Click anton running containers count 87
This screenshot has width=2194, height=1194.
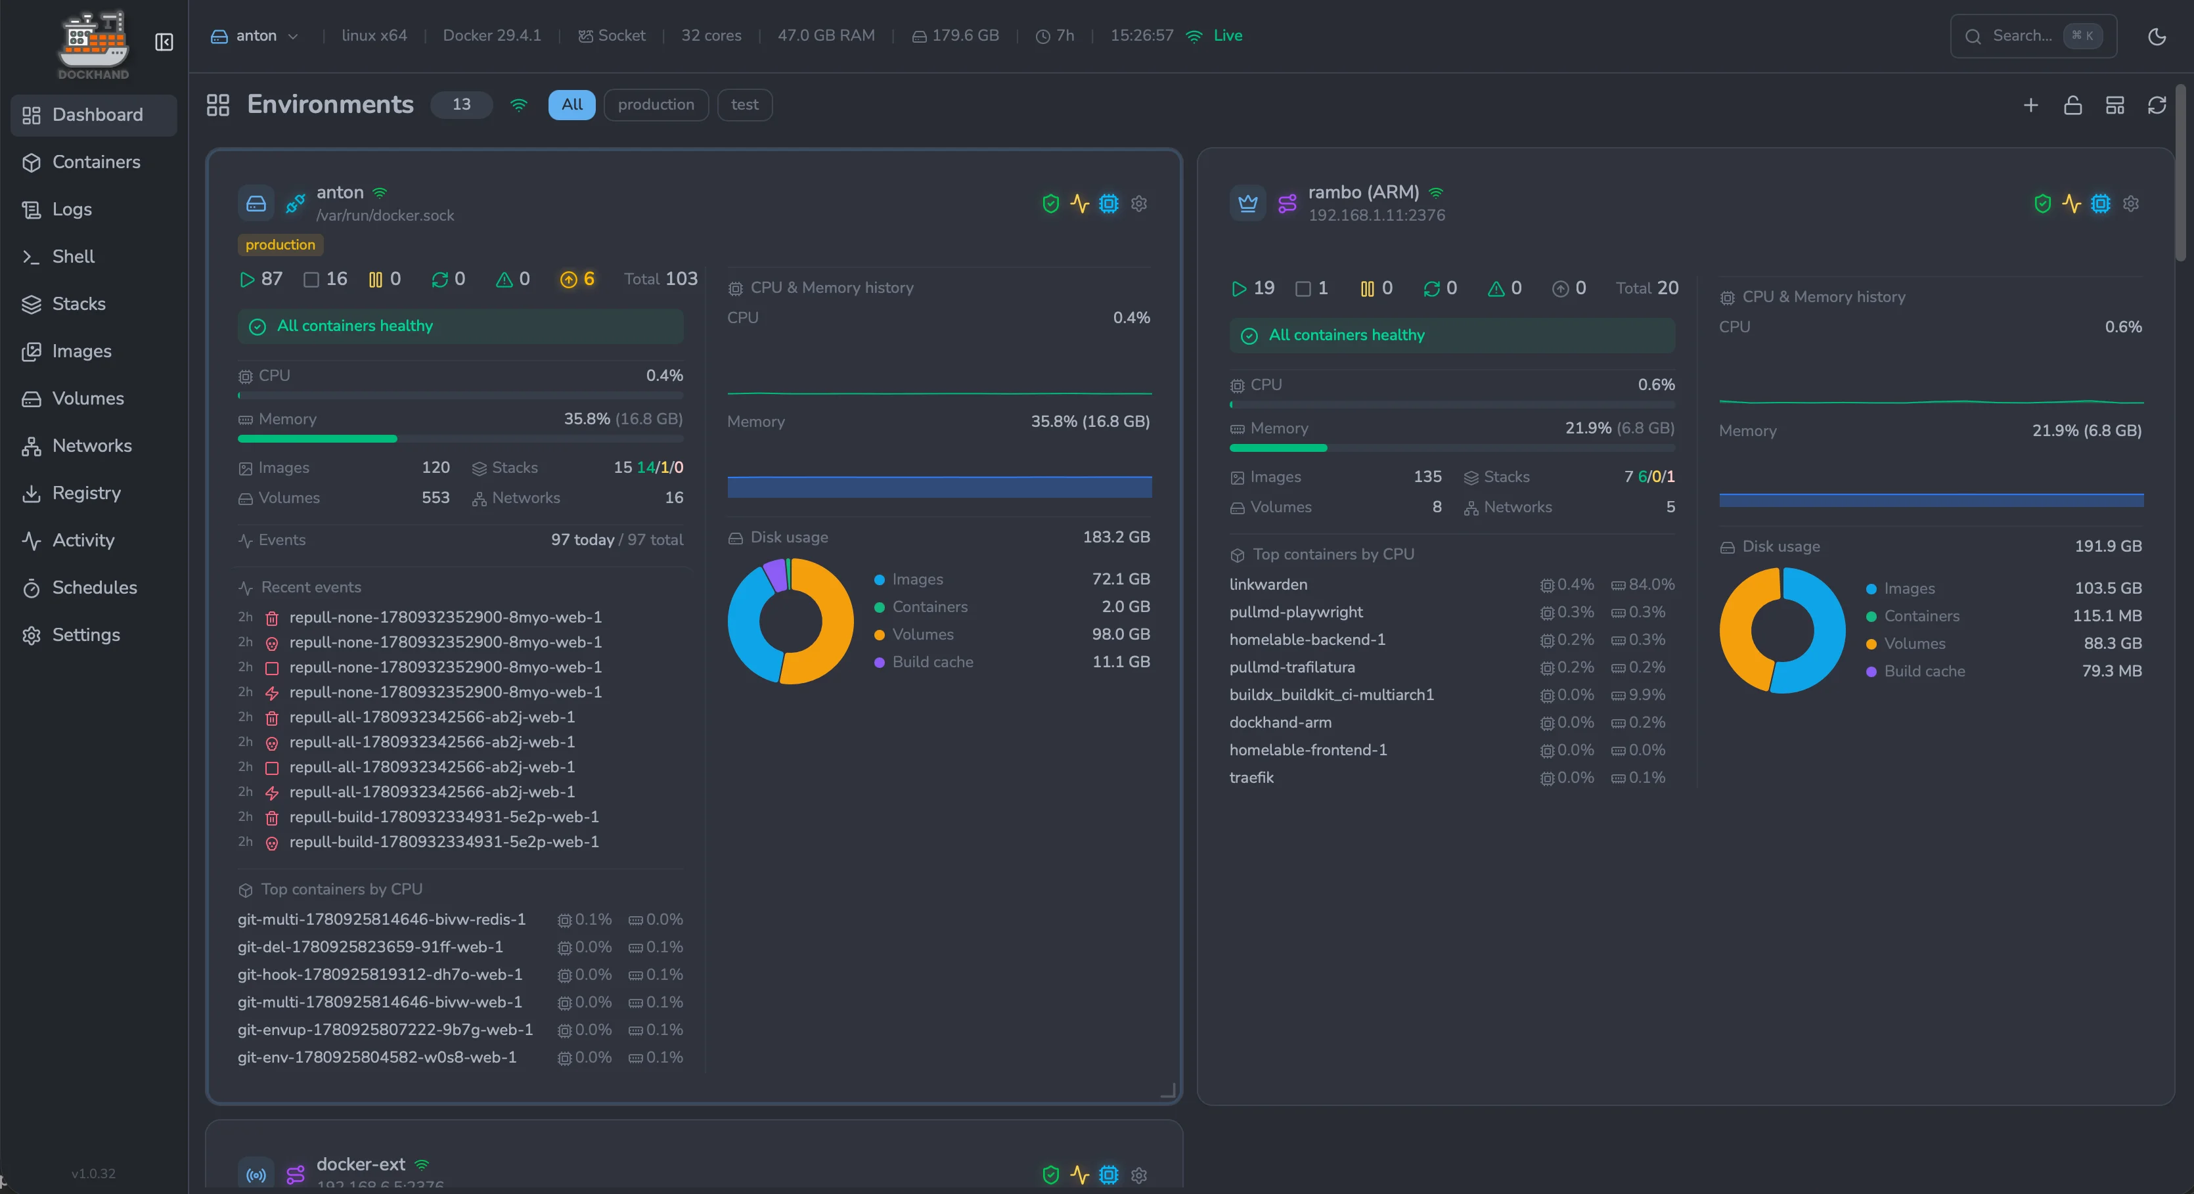(x=261, y=279)
